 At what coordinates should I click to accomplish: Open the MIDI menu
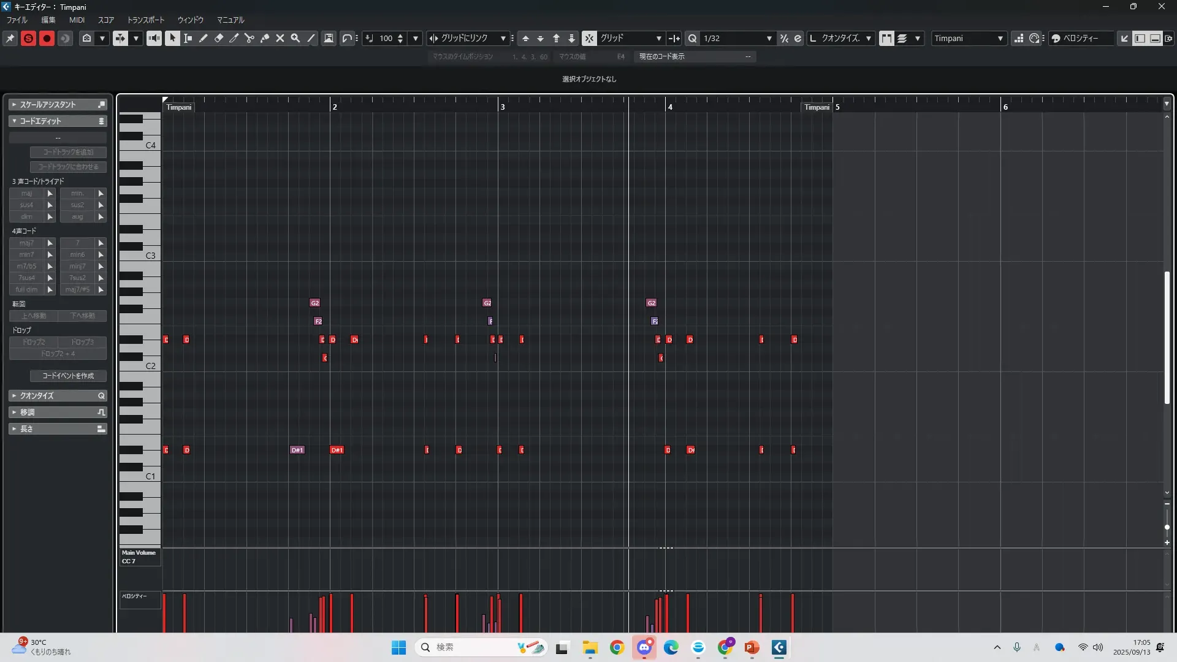tap(77, 20)
